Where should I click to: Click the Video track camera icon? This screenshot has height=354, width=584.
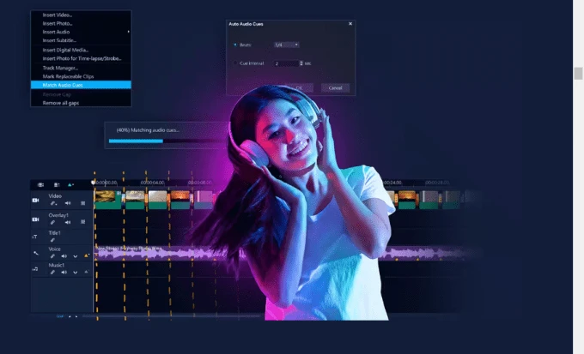35,200
